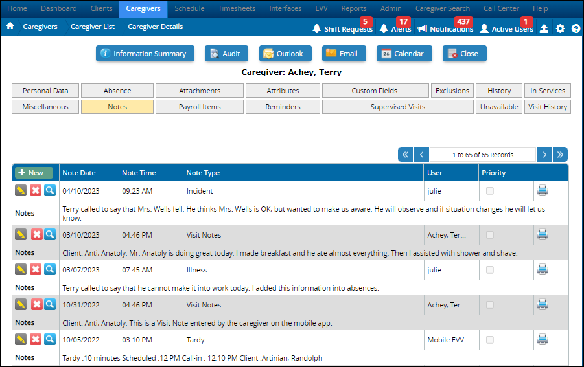Screen dimensions: 584x367
Task: Open Shift Requests bell icon
Action: pos(316,28)
